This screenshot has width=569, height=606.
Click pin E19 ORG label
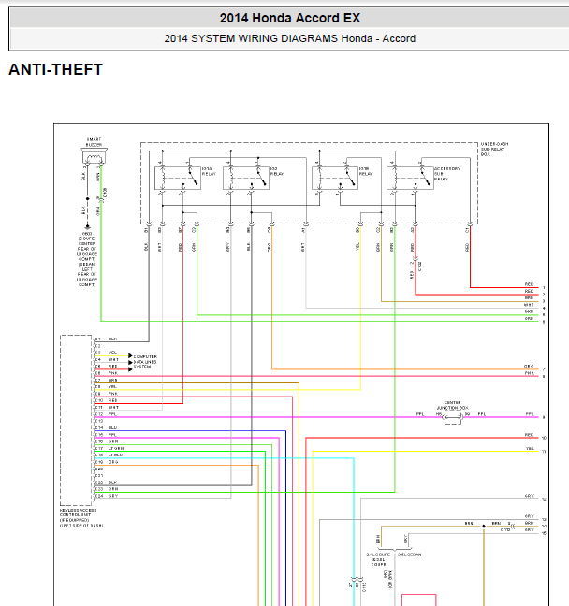point(107,462)
